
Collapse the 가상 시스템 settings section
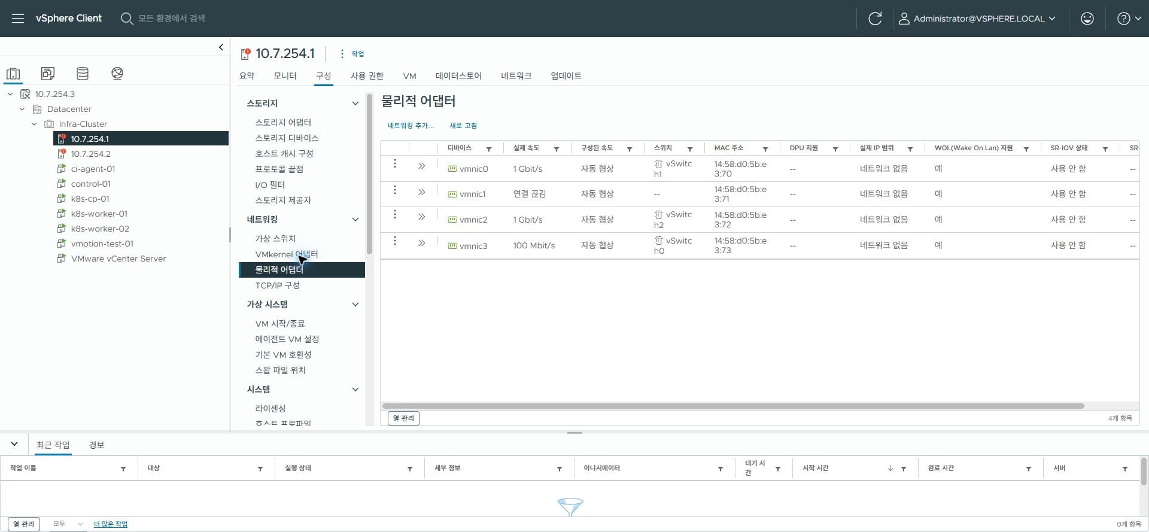(x=355, y=305)
